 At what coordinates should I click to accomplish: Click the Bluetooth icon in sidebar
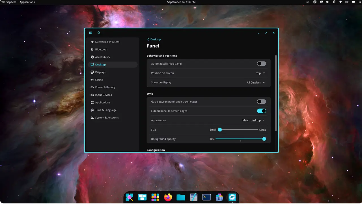click(92, 50)
